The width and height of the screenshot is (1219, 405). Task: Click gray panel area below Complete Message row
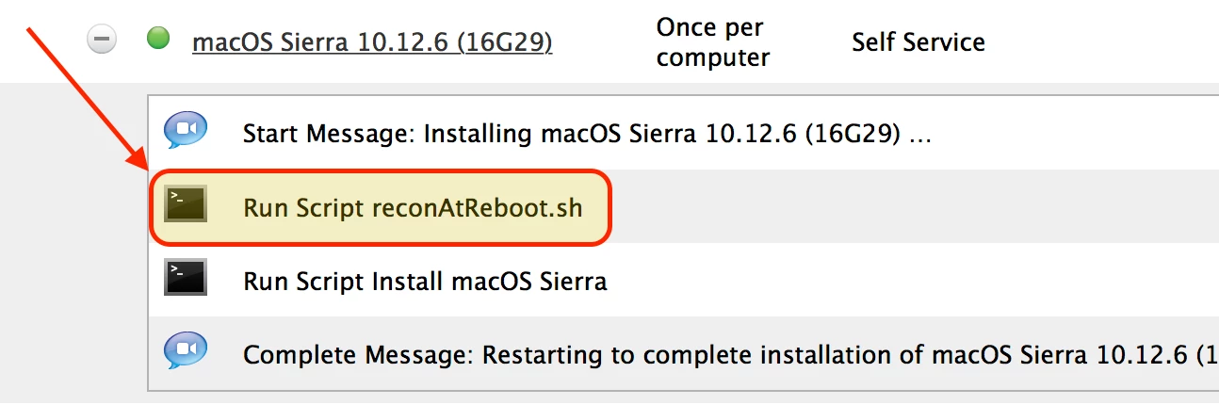coord(659,397)
